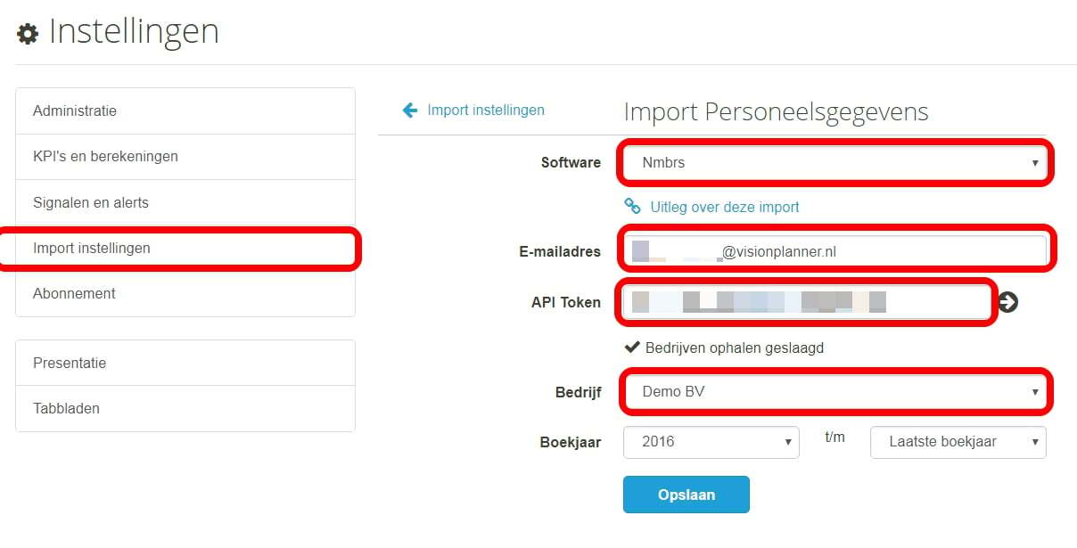The height and width of the screenshot is (548, 1077).
Task: Click the circled arrow next to API Token
Action: (1008, 303)
